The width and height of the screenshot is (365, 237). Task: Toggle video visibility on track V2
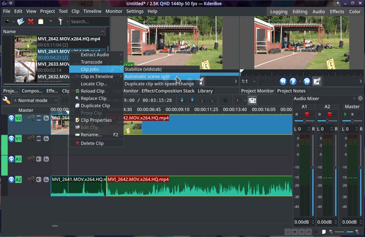click(39, 118)
